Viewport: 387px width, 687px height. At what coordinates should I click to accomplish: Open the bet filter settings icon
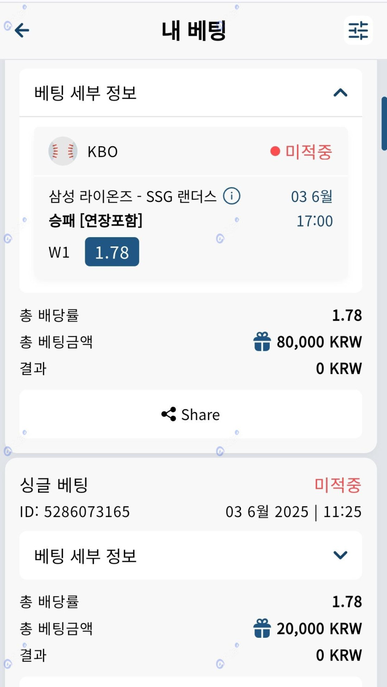(x=358, y=31)
